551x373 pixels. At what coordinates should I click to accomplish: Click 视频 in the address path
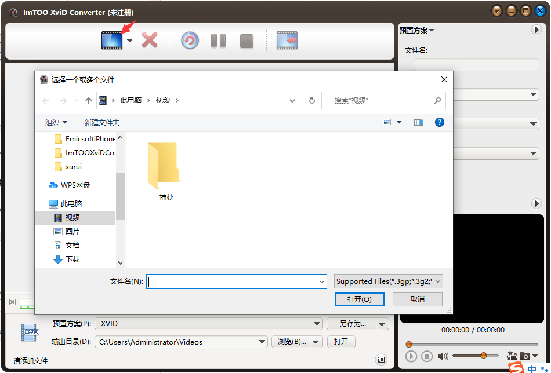pyautogui.click(x=163, y=100)
